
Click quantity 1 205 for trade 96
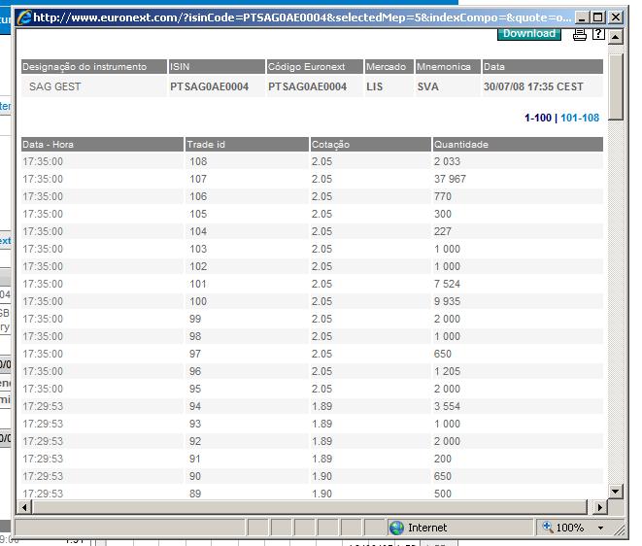tap(447, 371)
